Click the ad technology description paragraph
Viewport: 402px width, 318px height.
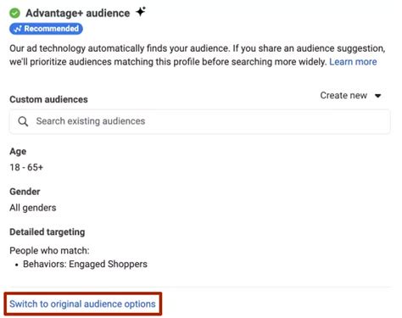tap(198, 55)
